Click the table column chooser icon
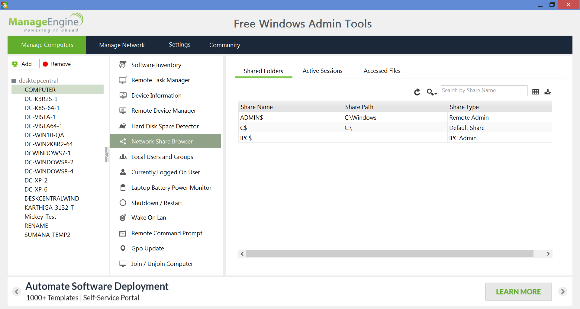The width and height of the screenshot is (580, 309). [x=536, y=92]
